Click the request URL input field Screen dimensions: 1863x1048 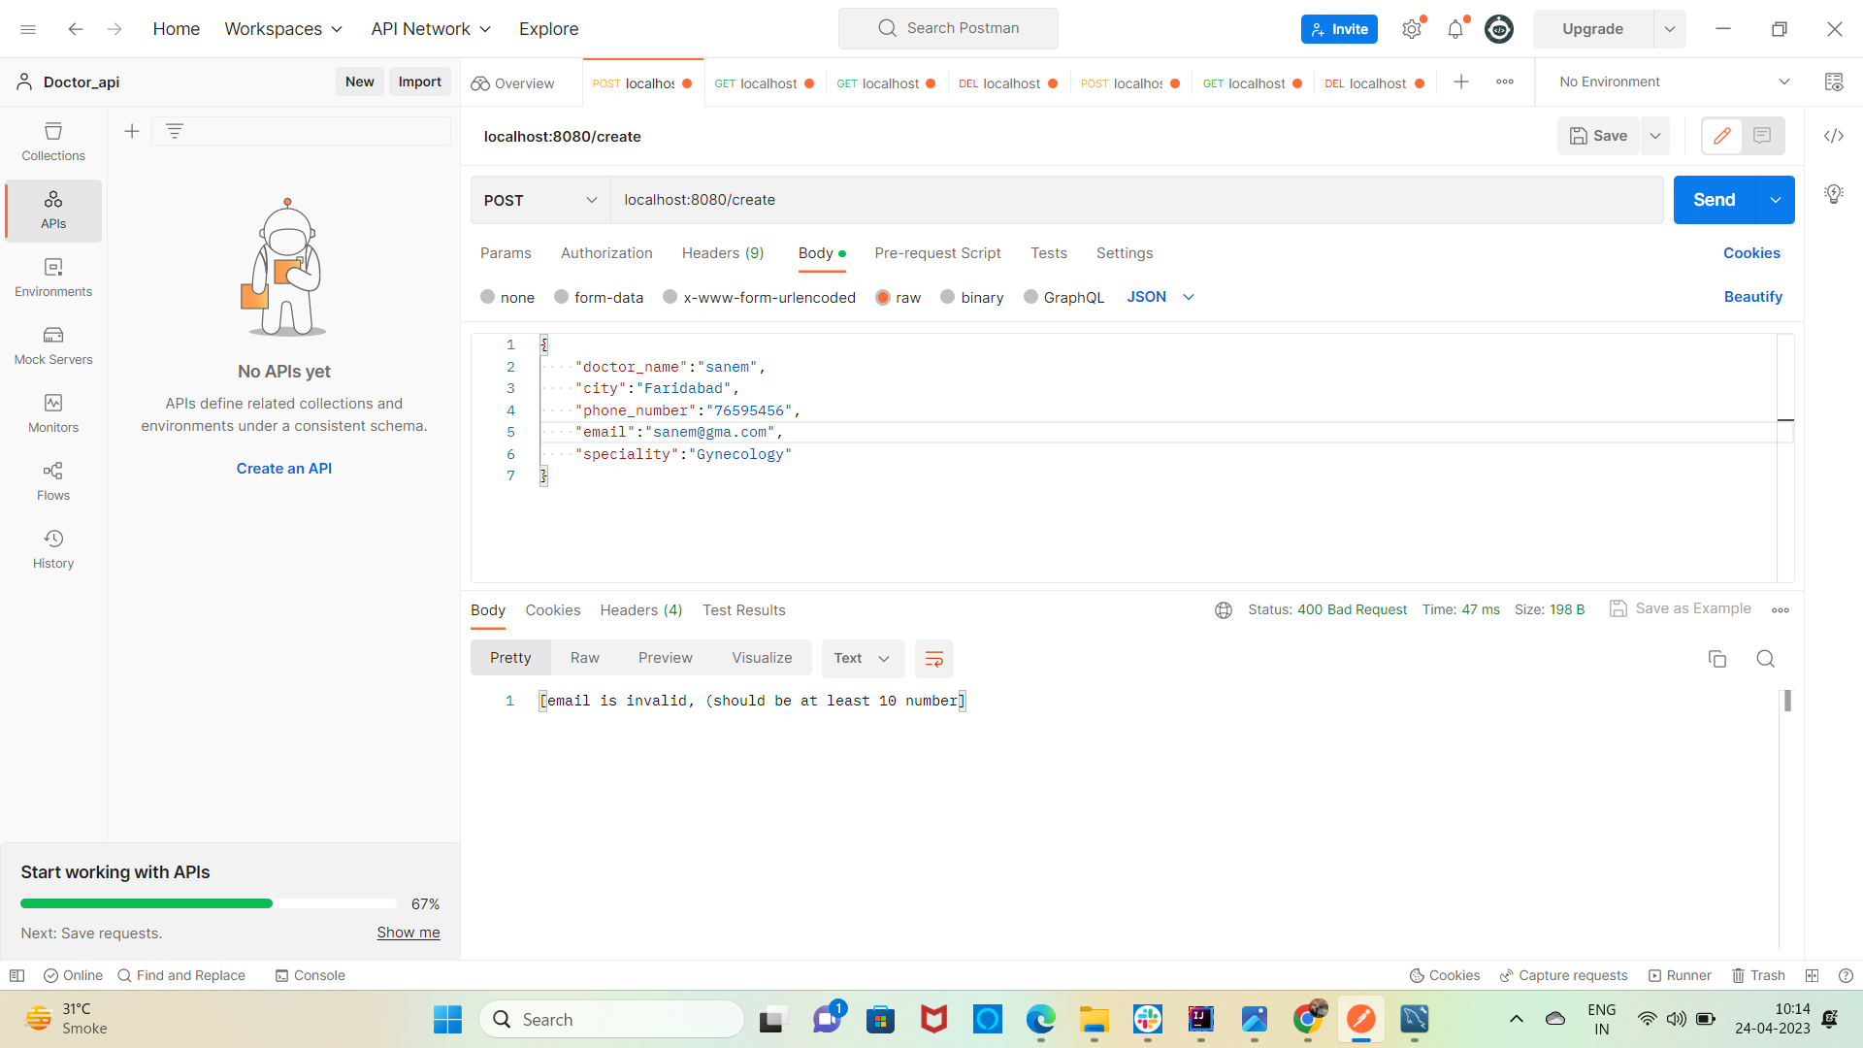(x=1136, y=200)
